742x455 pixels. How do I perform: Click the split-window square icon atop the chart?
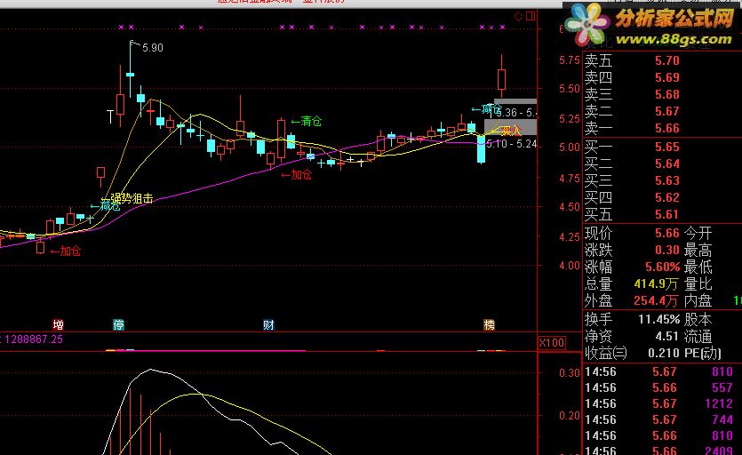tap(531, 16)
